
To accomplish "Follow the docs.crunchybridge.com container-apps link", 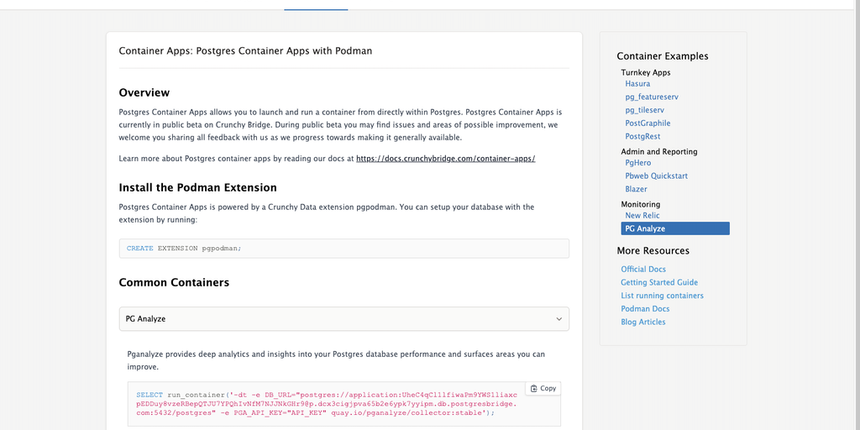I will coord(445,159).
